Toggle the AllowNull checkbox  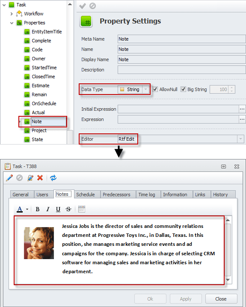click(155, 89)
